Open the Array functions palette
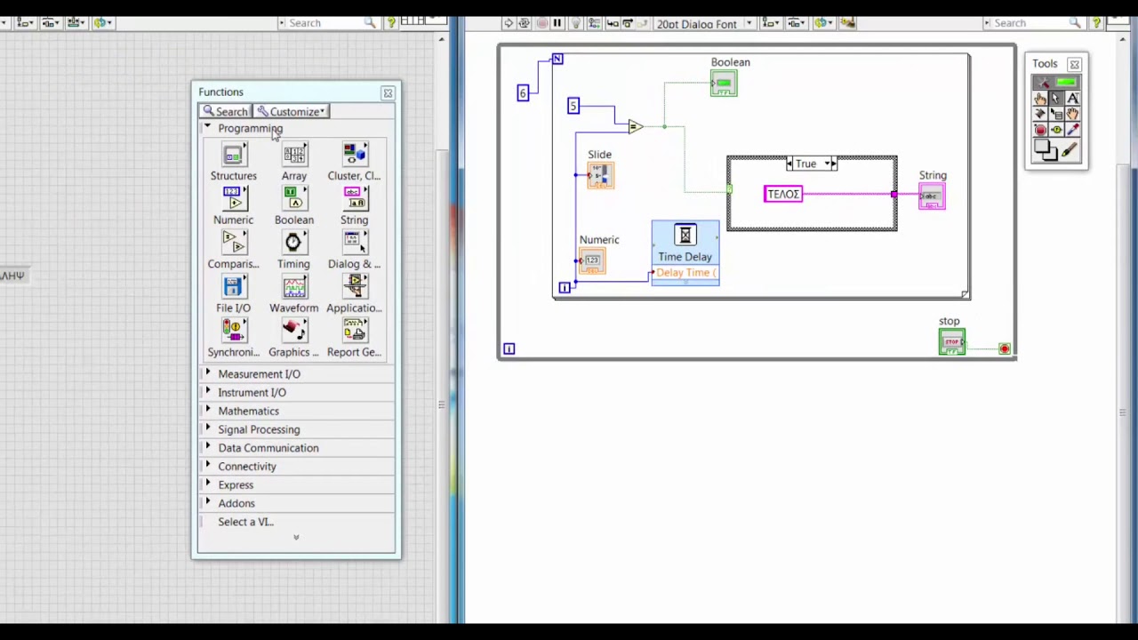Image resolution: width=1138 pixels, height=640 pixels. (294, 156)
